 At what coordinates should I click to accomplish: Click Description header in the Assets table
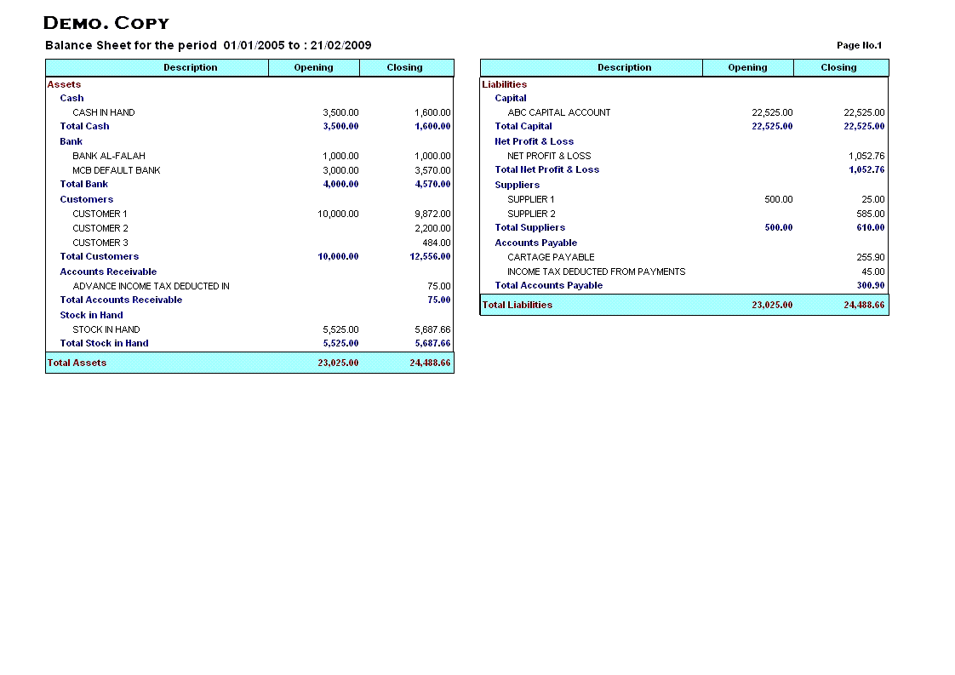click(x=190, y=67)
